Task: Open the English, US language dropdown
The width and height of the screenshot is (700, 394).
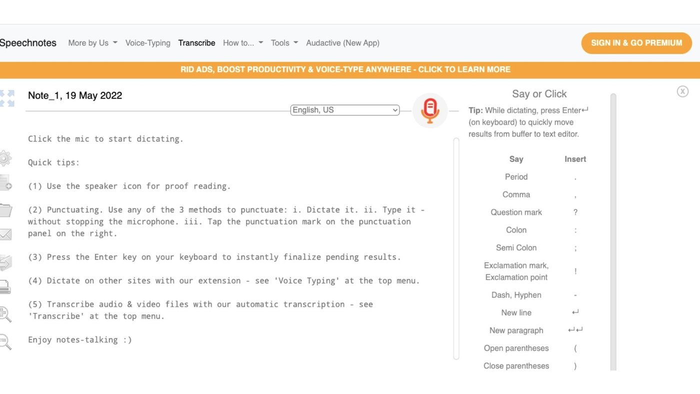Action: [x=344, y=110]
